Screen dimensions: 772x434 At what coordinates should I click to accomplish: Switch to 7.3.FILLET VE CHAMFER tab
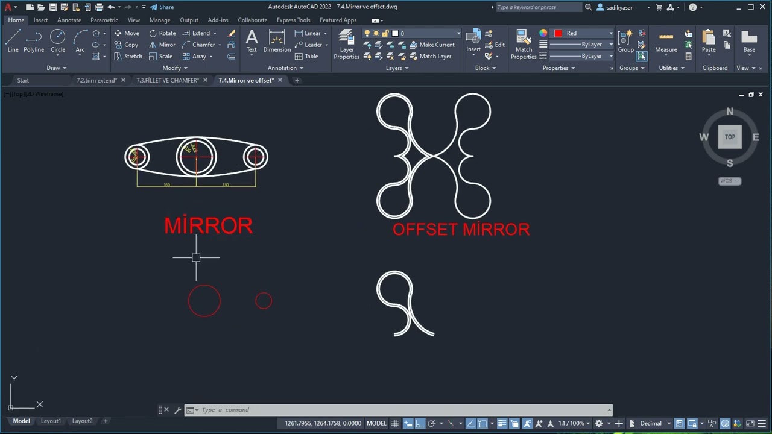(x=167, y=80)
